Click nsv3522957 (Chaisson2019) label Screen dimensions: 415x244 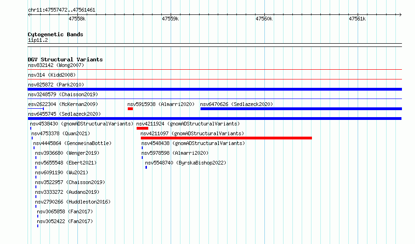pyautogui.click(x=70, y=182)
